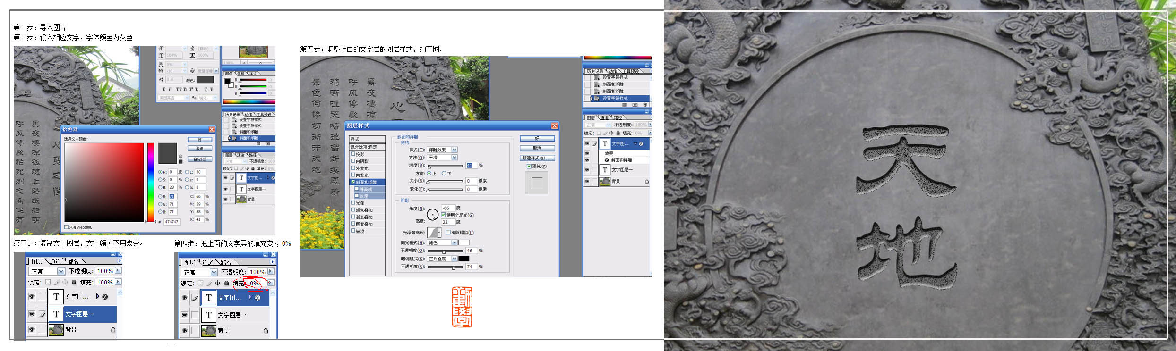Open the 样式(T) dropdown showing 浮雕效果

[443, 150]
